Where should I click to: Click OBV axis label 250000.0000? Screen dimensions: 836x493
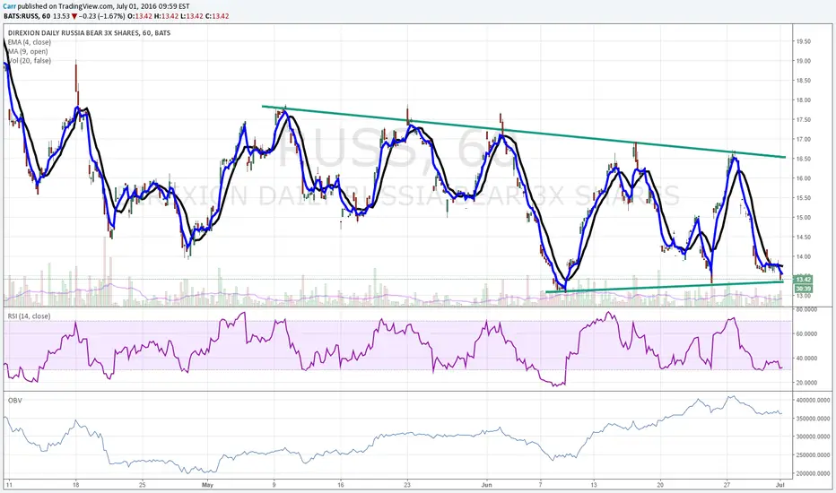pyautogui.click(x=813, y=455)
